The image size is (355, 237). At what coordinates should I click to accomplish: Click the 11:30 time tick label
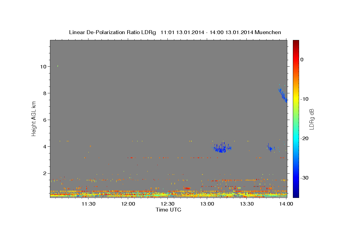point(88,204)
